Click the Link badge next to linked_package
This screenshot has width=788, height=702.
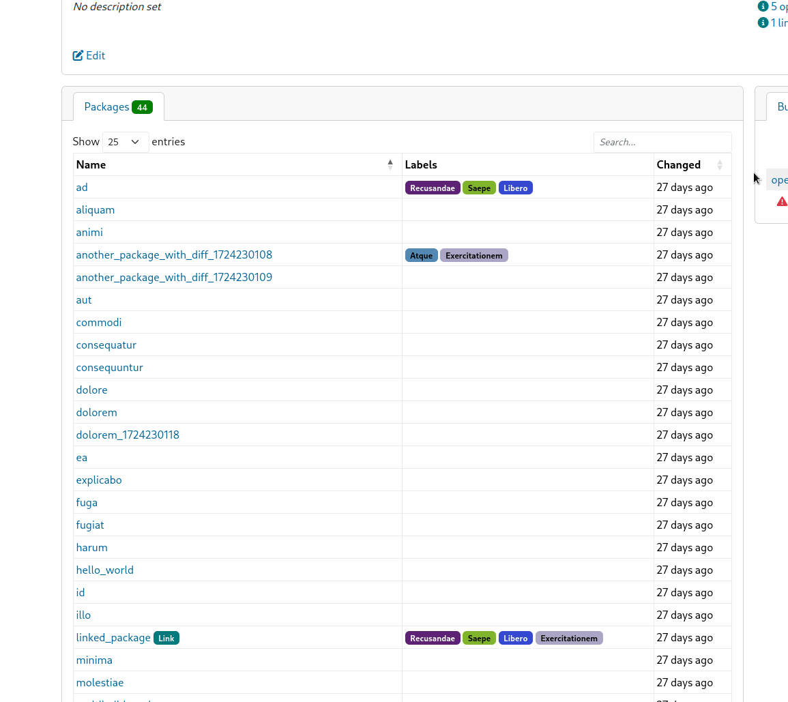click(166, 638)
